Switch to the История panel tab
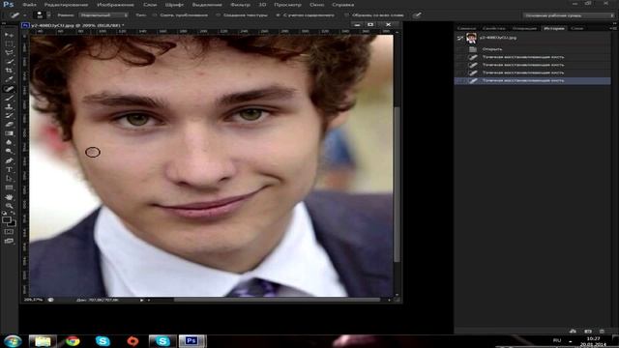This screenshot has width=619, height=348. pyautogui.click(x=554, y=28)
